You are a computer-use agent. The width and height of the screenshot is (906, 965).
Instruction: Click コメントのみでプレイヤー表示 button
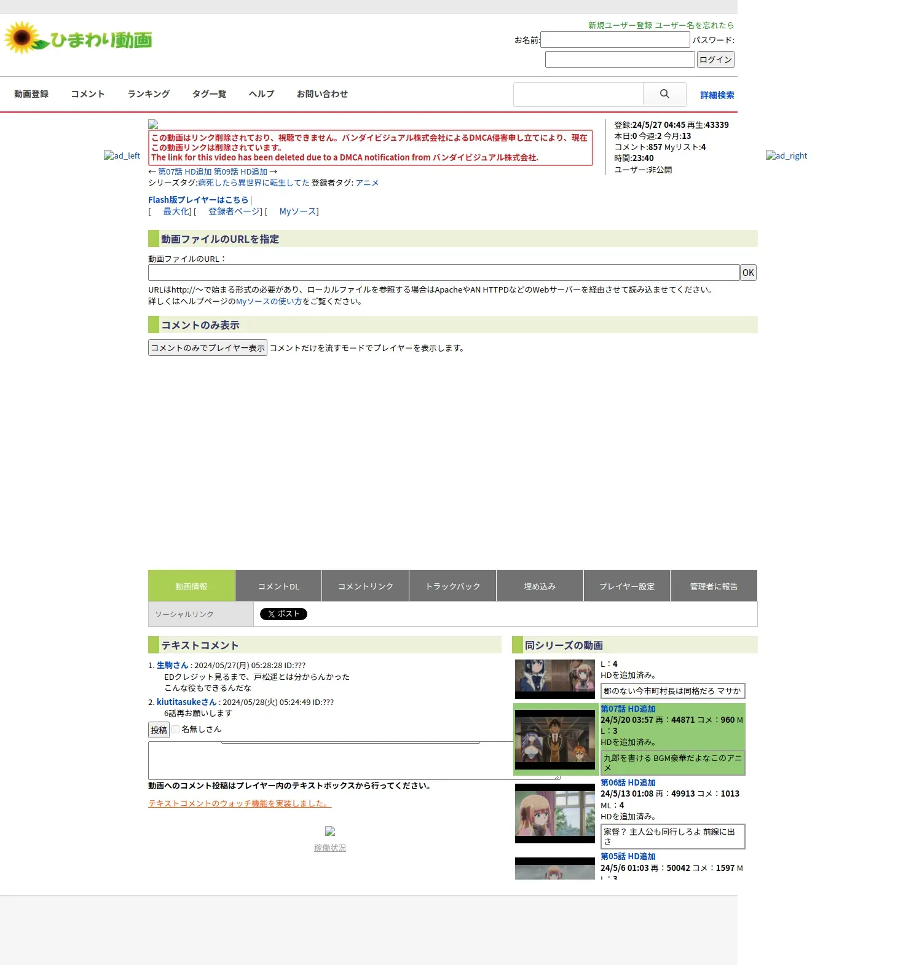coord(208,348)
